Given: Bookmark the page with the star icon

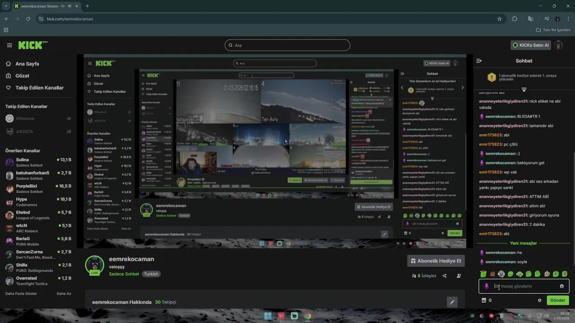Looking at the screenshot, I should (499, 19).
